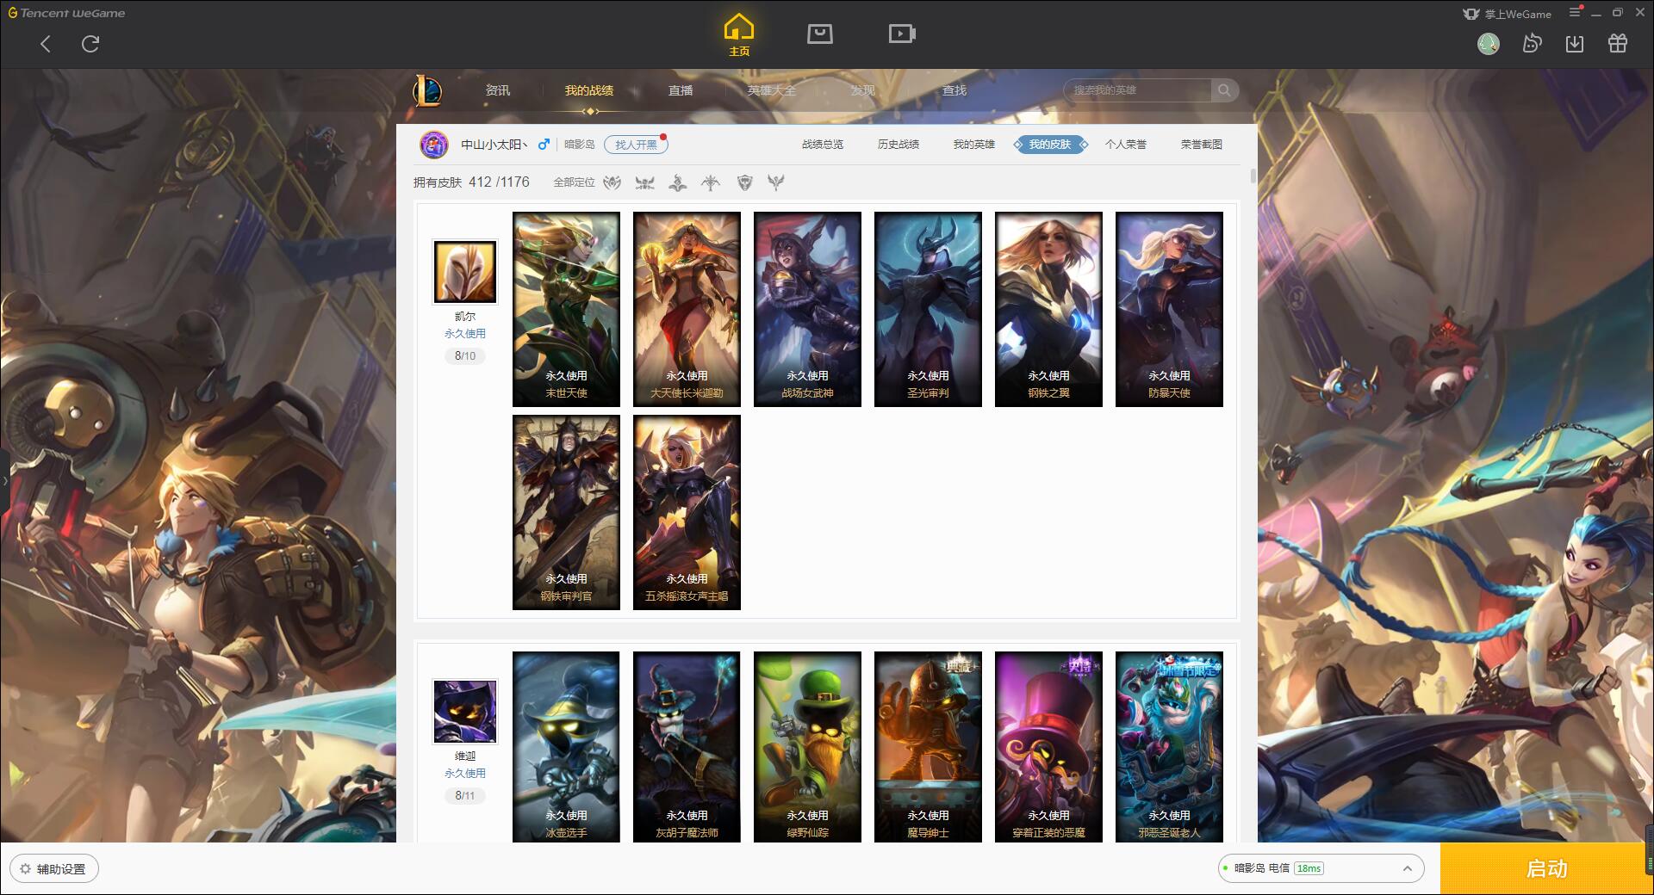Open the 大天使长米迦勒 skin card
Image resolution: width=1654 pixels, height=895 pixels.
[x=687, y=309]
